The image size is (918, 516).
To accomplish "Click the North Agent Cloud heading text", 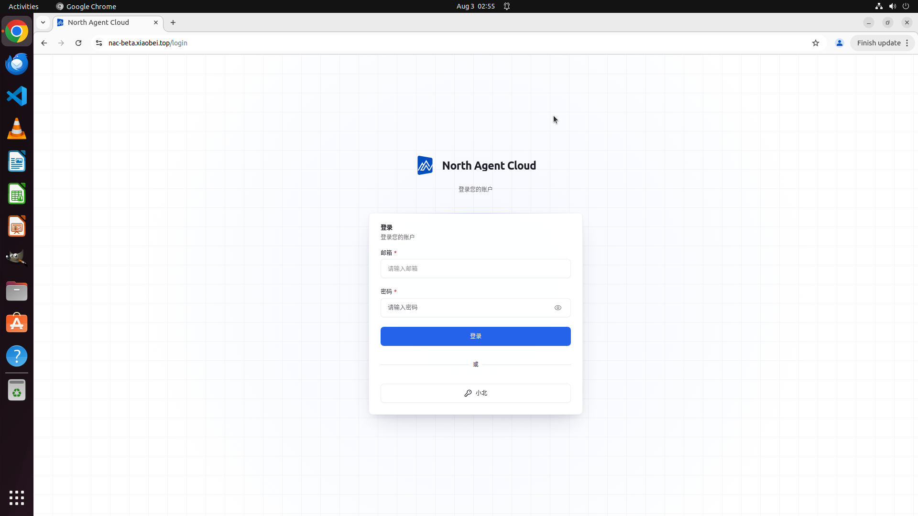I will (x=489, y=166).
